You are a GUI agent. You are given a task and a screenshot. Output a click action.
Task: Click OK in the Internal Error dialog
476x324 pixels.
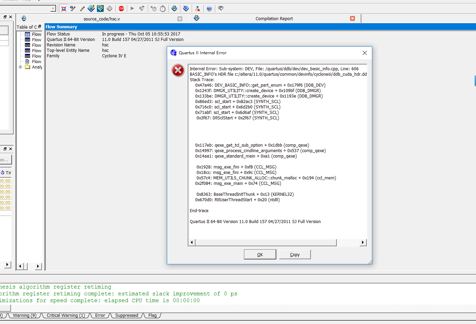pos(260,254)
